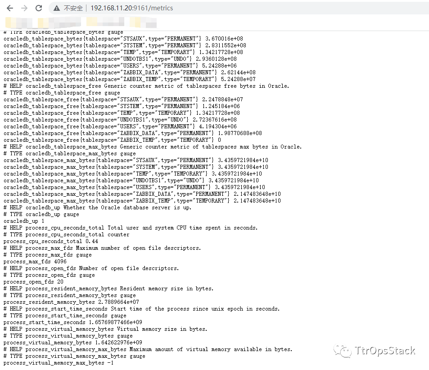Click the TEMP tablespace_free line

point(122,113)
